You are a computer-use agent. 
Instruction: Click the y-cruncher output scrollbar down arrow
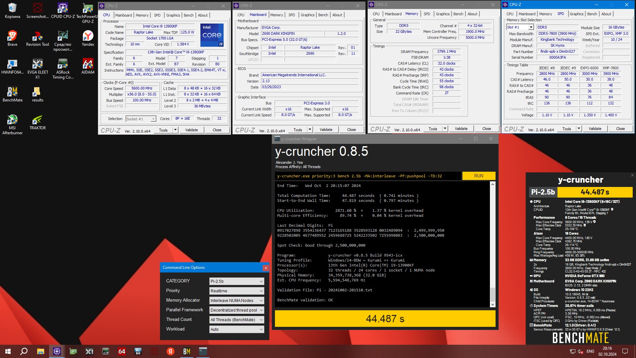click(493, 305)
